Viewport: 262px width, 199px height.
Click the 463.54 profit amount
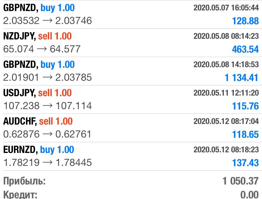coord(245,49)
